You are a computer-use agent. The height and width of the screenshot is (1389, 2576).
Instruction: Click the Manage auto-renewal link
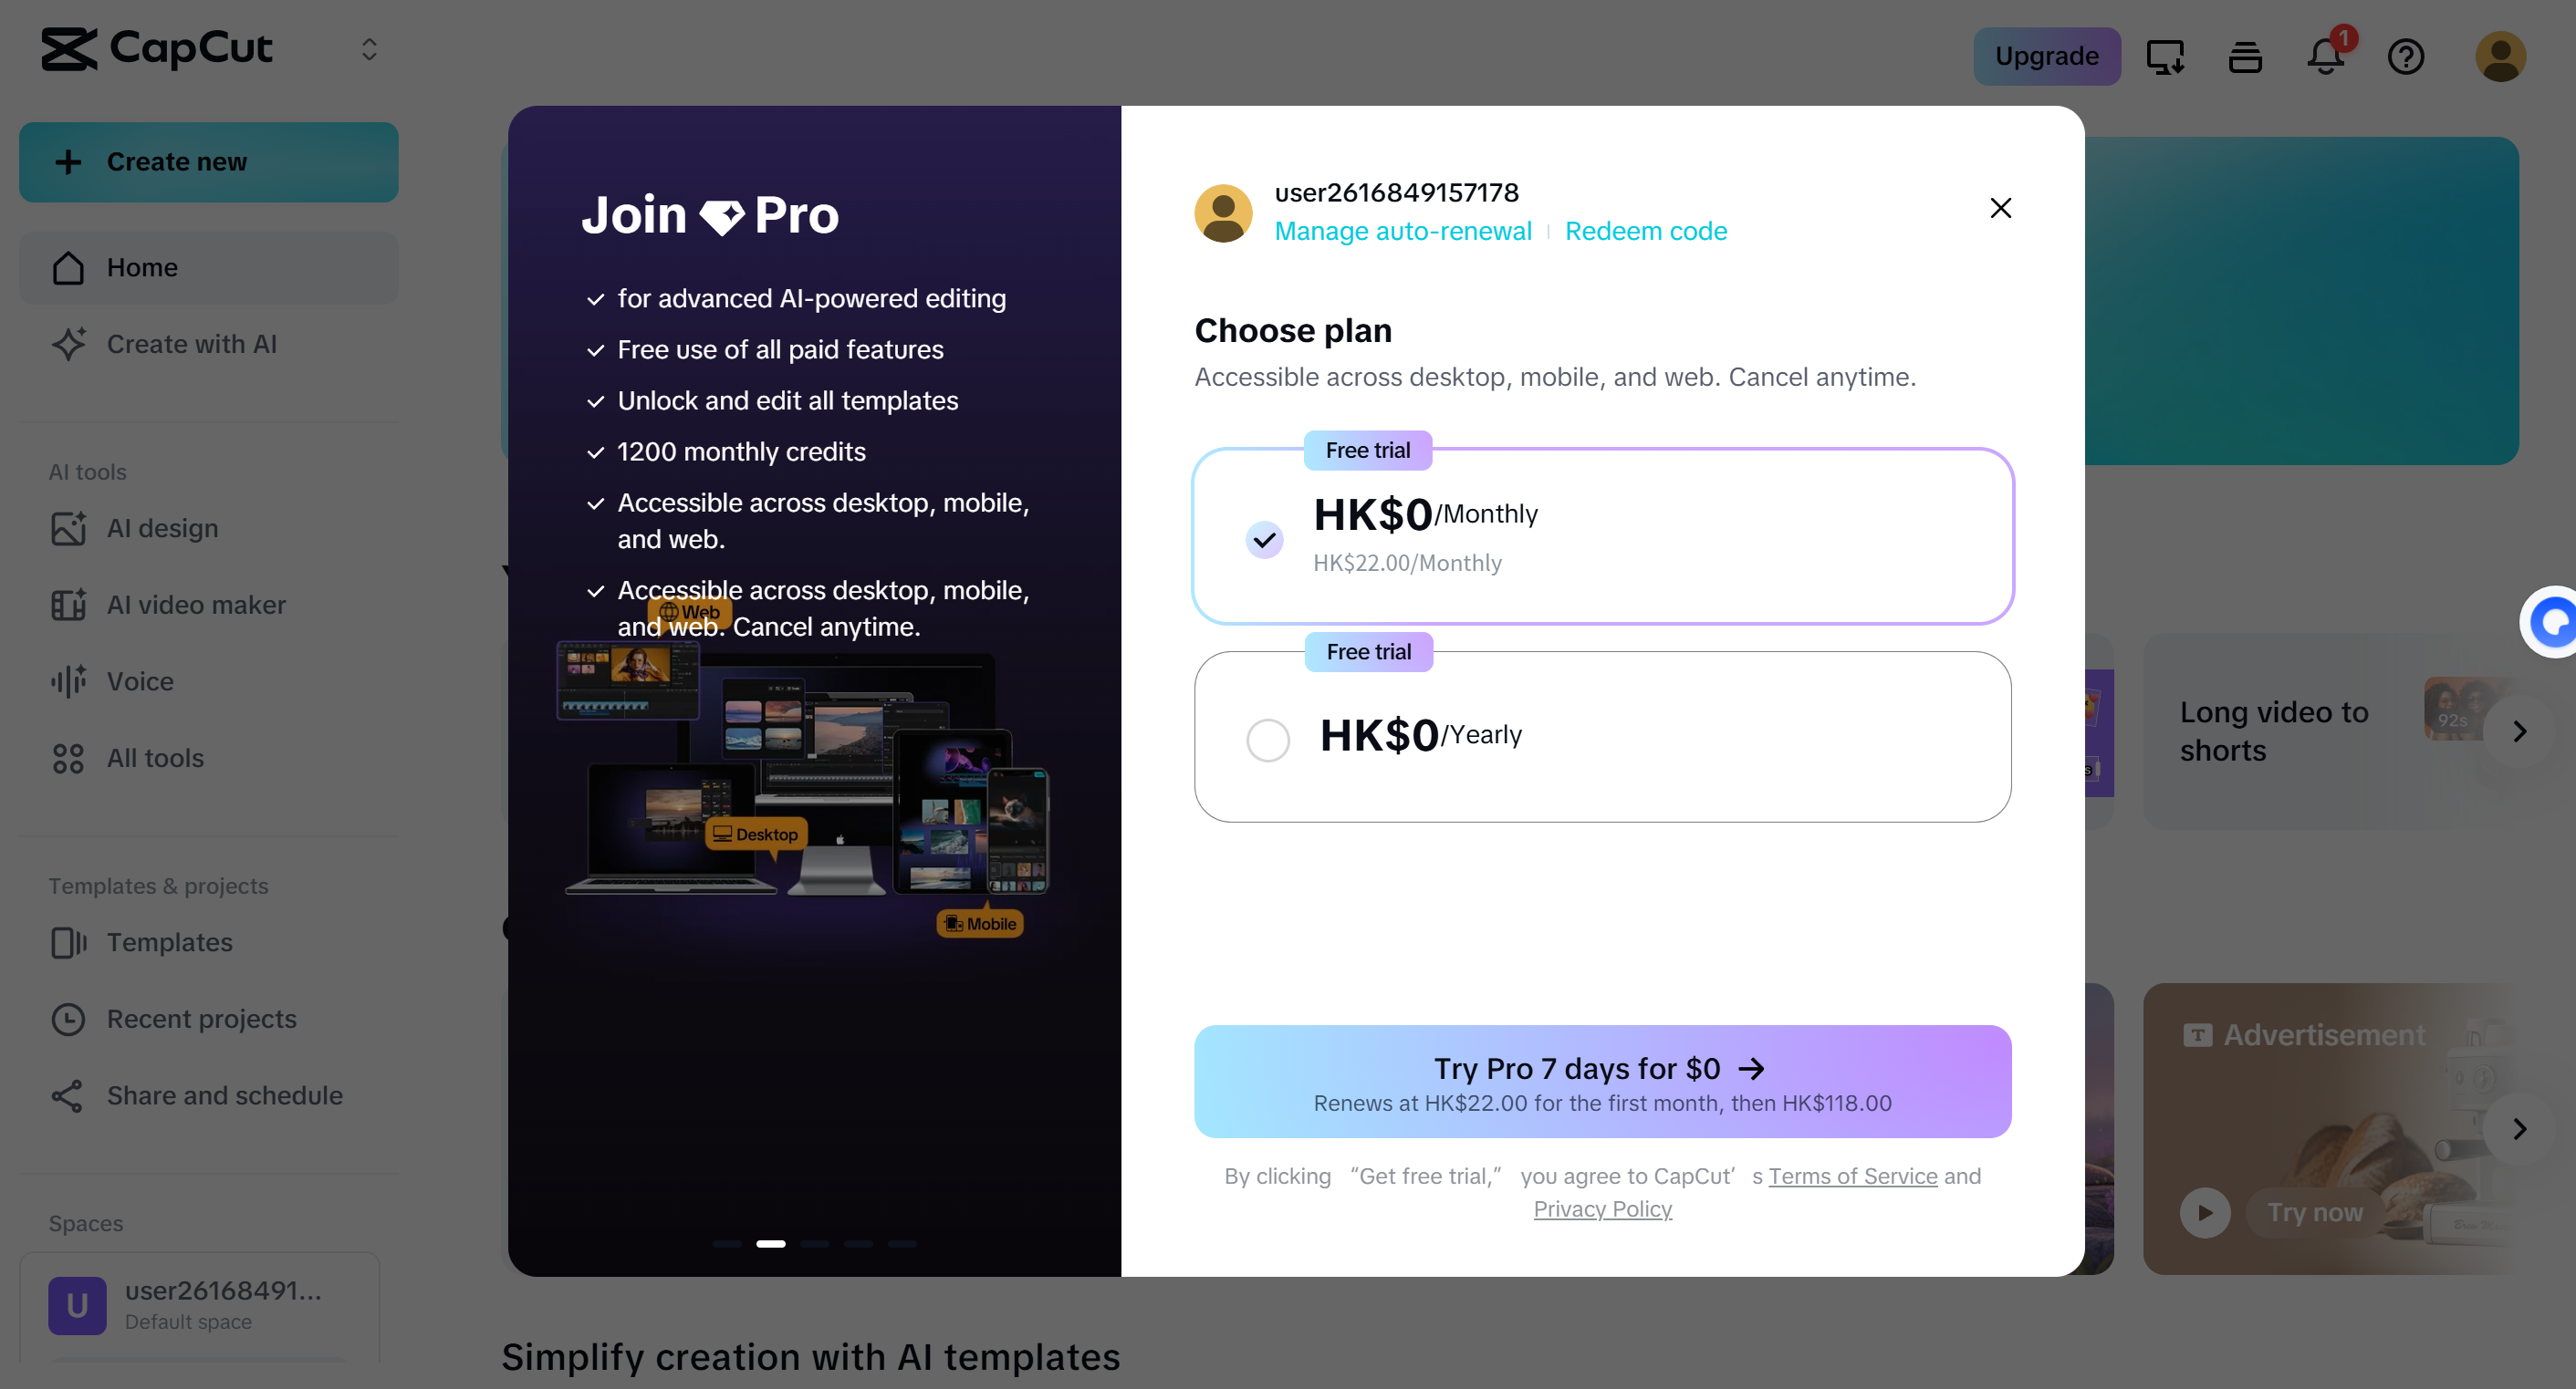point(1402,231)
